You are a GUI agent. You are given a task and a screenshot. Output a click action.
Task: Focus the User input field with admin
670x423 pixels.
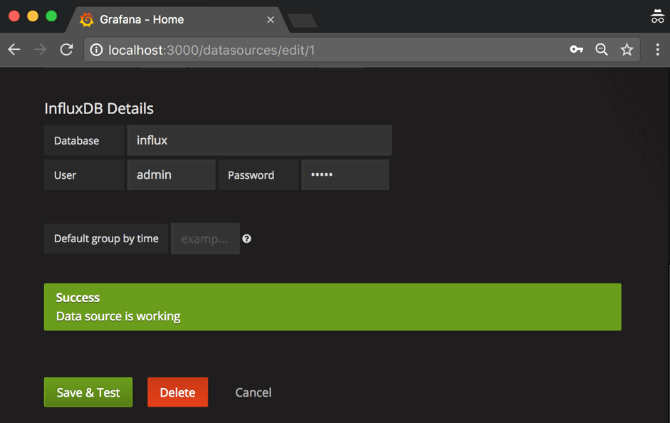pyautogui.click(x=172, y=174)
